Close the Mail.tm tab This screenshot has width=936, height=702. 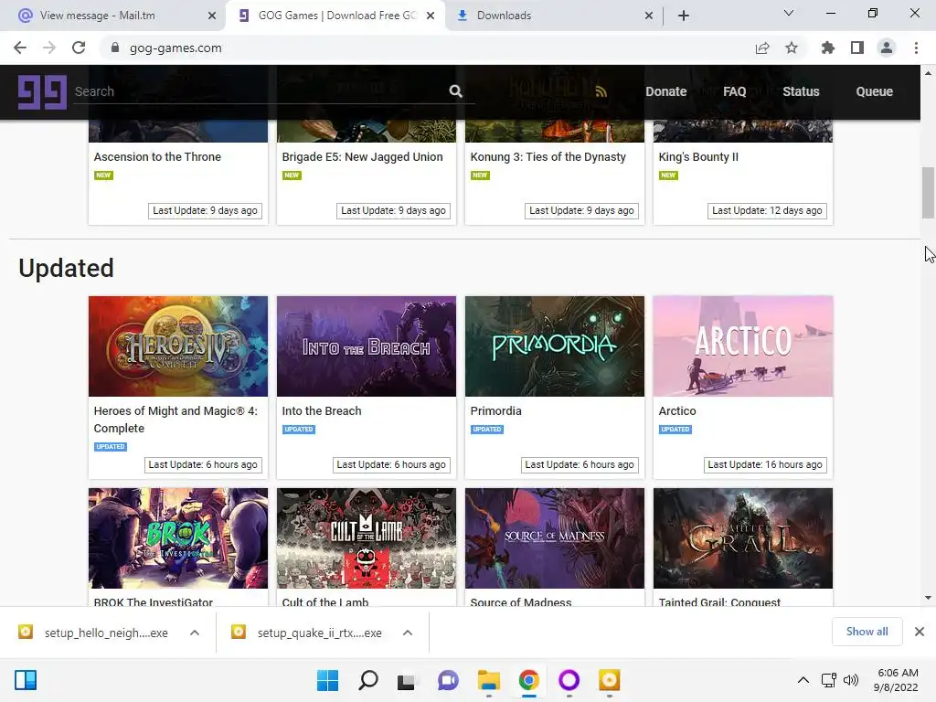[x=212, y=16]
